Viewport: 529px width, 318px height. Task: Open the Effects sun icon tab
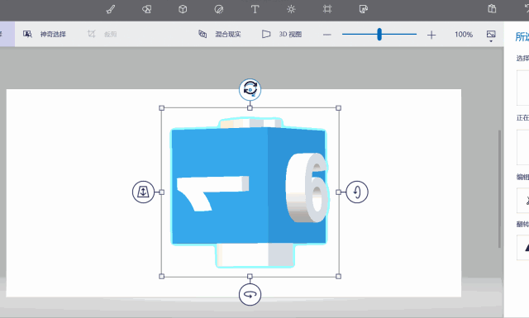(x=291, y=9)
